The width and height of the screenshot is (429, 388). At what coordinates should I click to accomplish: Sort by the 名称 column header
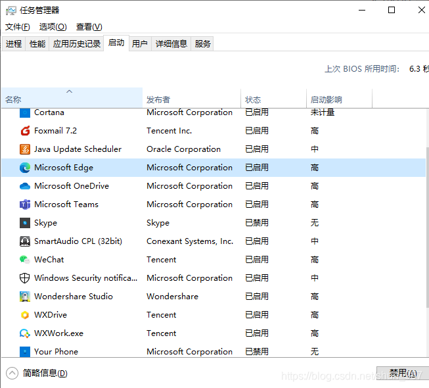[72, 98]
